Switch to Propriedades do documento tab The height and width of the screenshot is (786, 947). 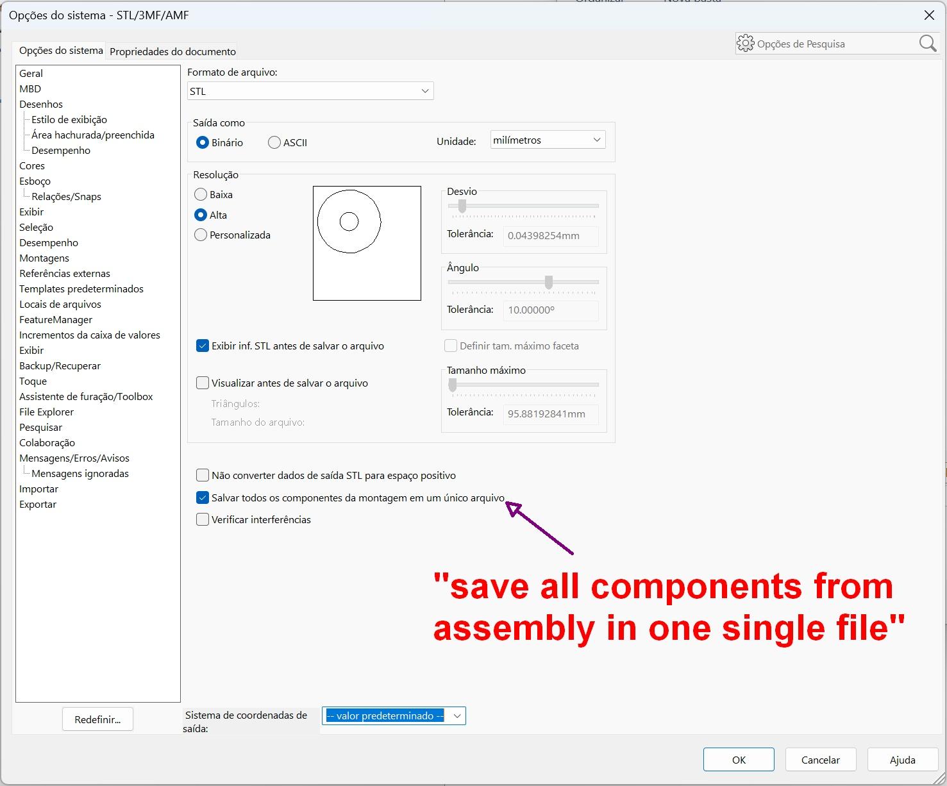coord(172,51)
